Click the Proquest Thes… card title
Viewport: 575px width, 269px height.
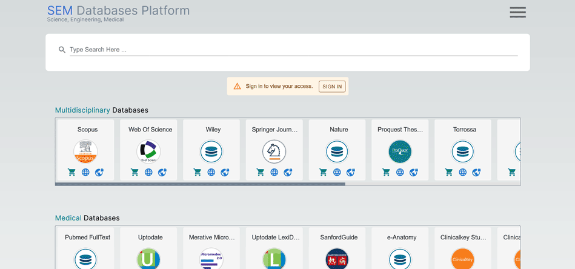click(x=401, y=130)
